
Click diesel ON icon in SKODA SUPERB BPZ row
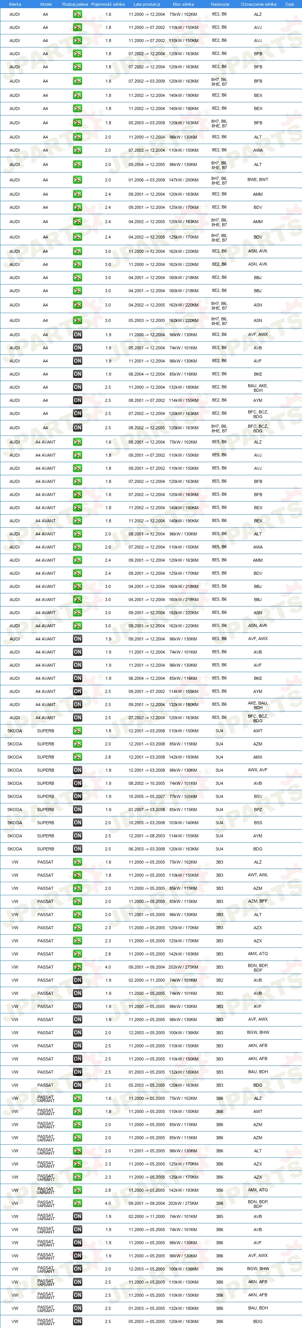coord(77,810)
